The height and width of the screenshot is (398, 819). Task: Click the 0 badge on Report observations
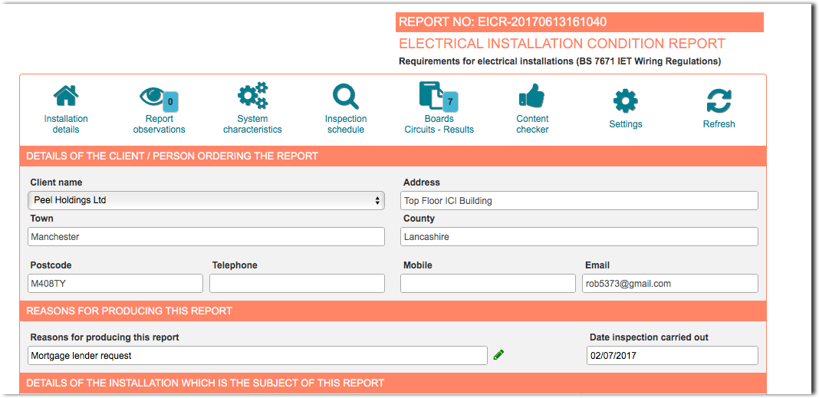[x=170, y=102]
